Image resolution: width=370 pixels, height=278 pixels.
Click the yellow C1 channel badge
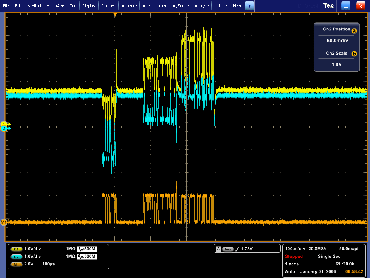16,249
